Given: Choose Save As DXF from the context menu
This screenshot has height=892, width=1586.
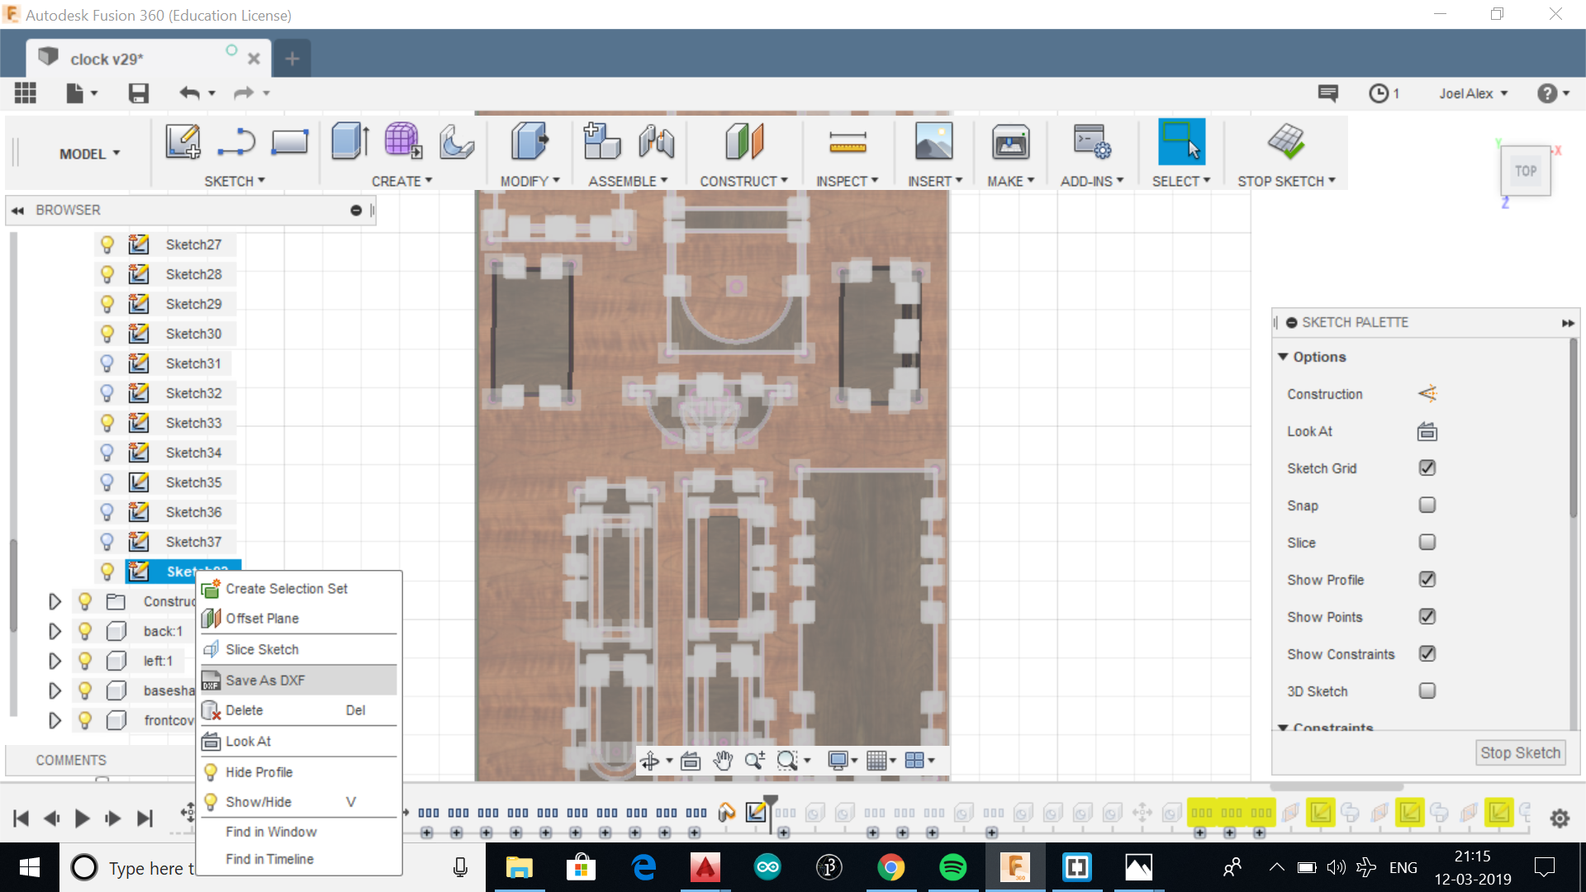Looking at the screenshot, I should coord(265,681).
